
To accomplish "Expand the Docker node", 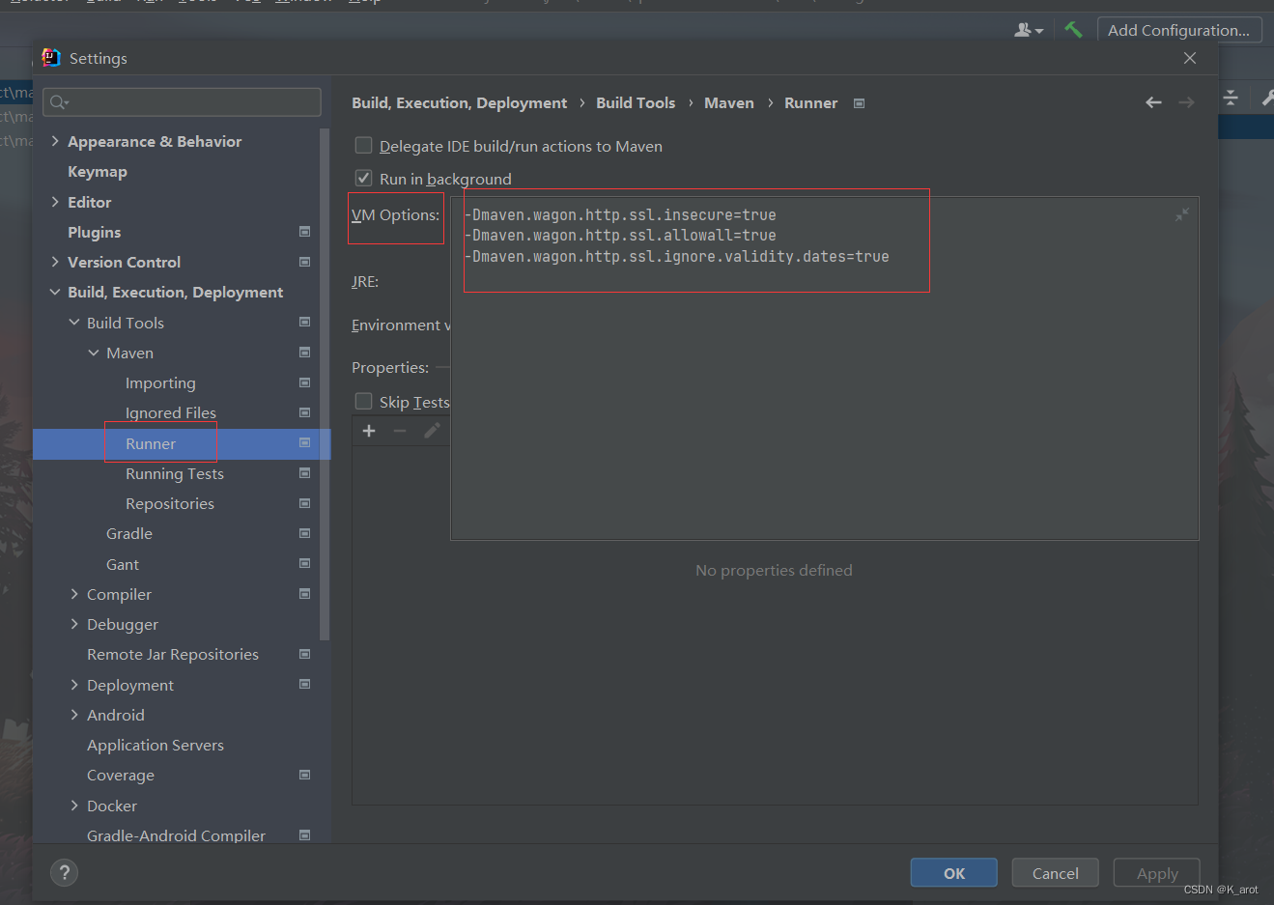I will point(74,806).
